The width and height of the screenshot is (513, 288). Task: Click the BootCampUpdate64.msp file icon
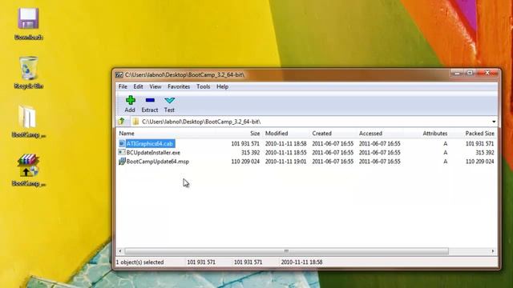pyautogui.click(x=122, y=162)
